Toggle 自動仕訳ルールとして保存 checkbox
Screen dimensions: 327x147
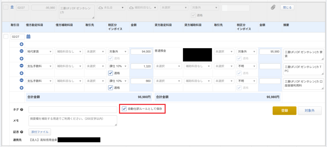tap(124, 109)
